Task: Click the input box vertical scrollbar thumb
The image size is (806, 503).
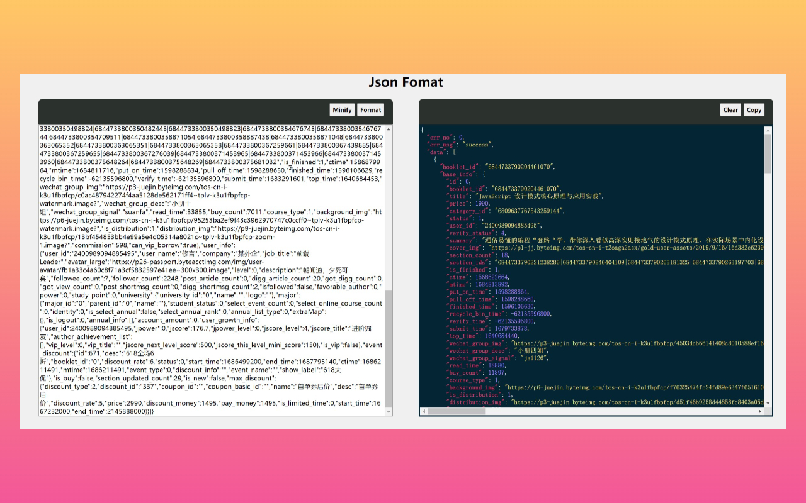Action: pyautogui.click(x=389, y=349)
